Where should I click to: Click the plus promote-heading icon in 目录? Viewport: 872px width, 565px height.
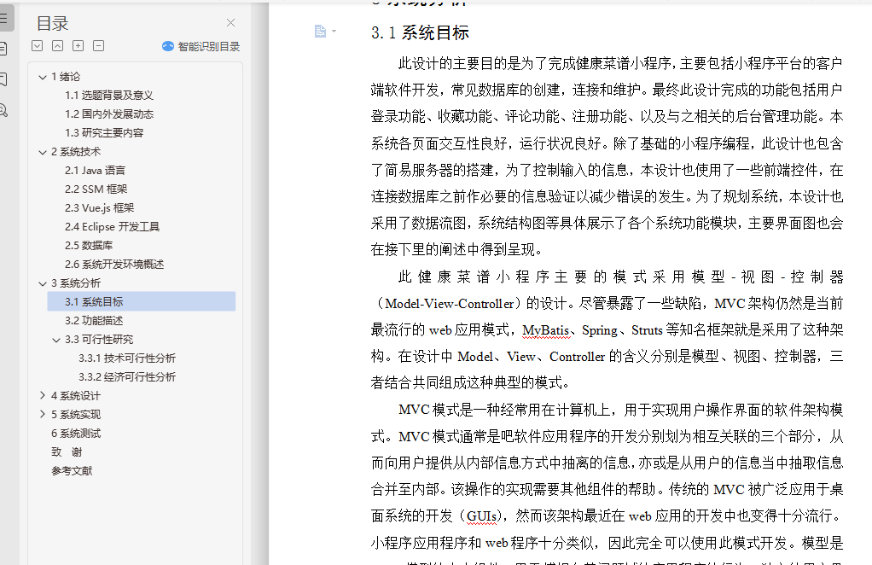coord(78,45)
